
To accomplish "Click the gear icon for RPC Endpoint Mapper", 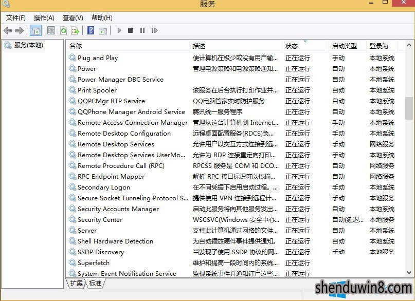I will (x=73, y=176).
